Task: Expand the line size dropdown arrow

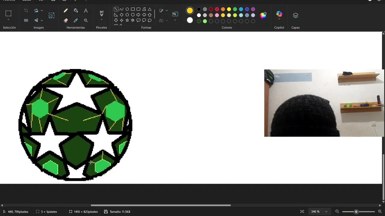Action: pyautogui.click(x=175, y=20)
